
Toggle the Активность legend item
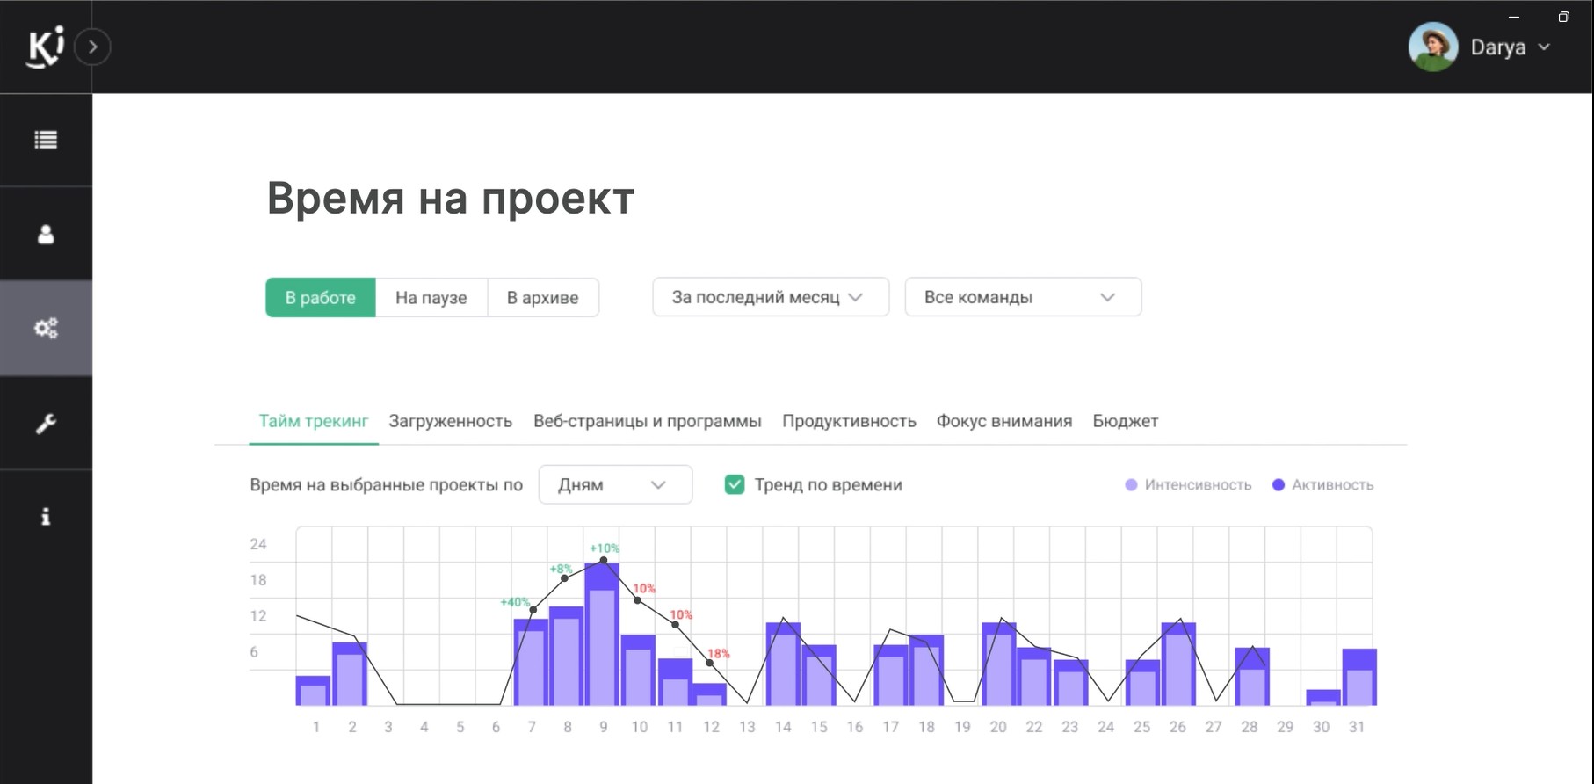pos(1322,484)
